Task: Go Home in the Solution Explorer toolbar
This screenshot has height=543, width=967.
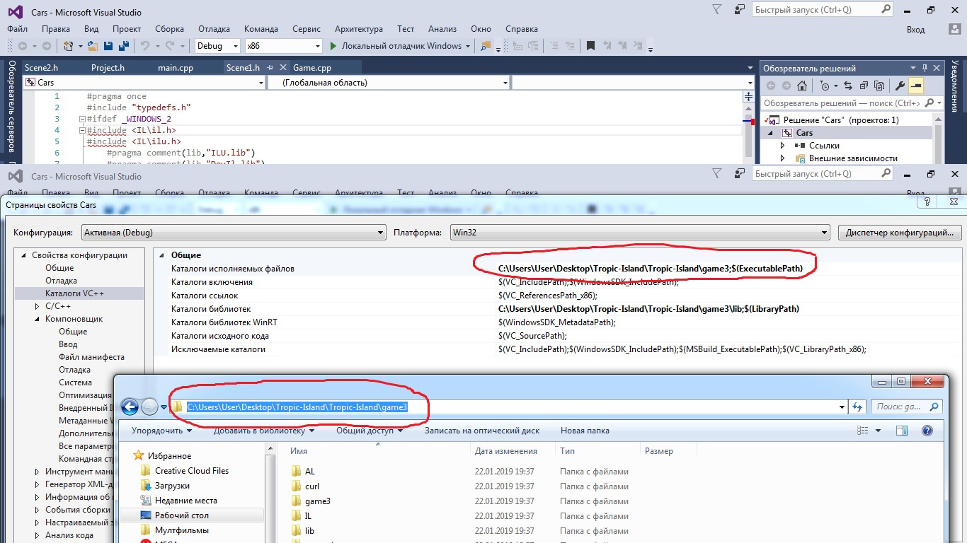Action: click(x=801, y=86)
